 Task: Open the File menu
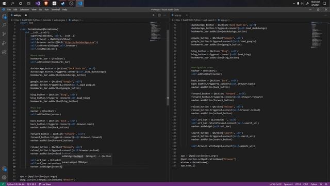[x=9, y=9]
